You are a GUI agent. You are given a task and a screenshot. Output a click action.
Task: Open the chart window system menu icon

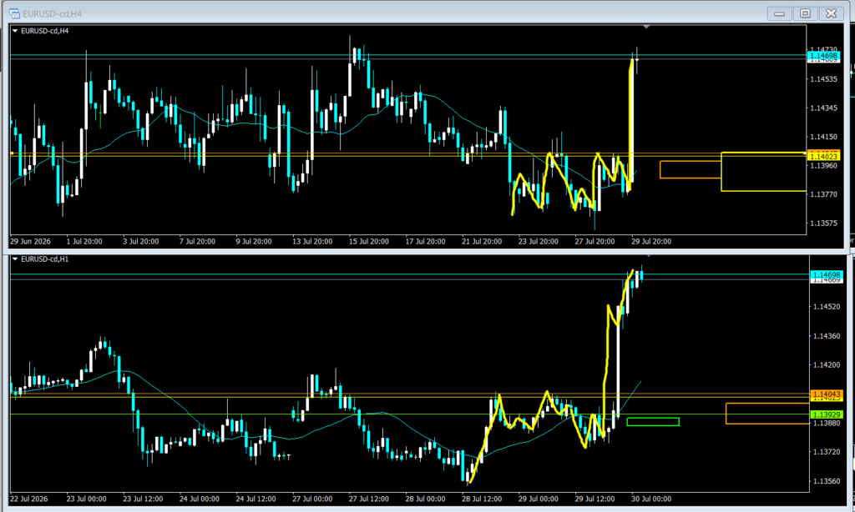point(15,13)
